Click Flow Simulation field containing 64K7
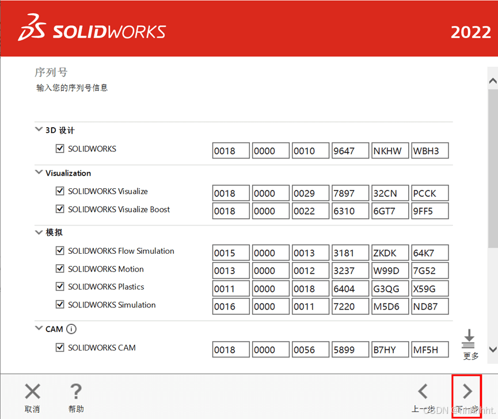 [430, 253]
